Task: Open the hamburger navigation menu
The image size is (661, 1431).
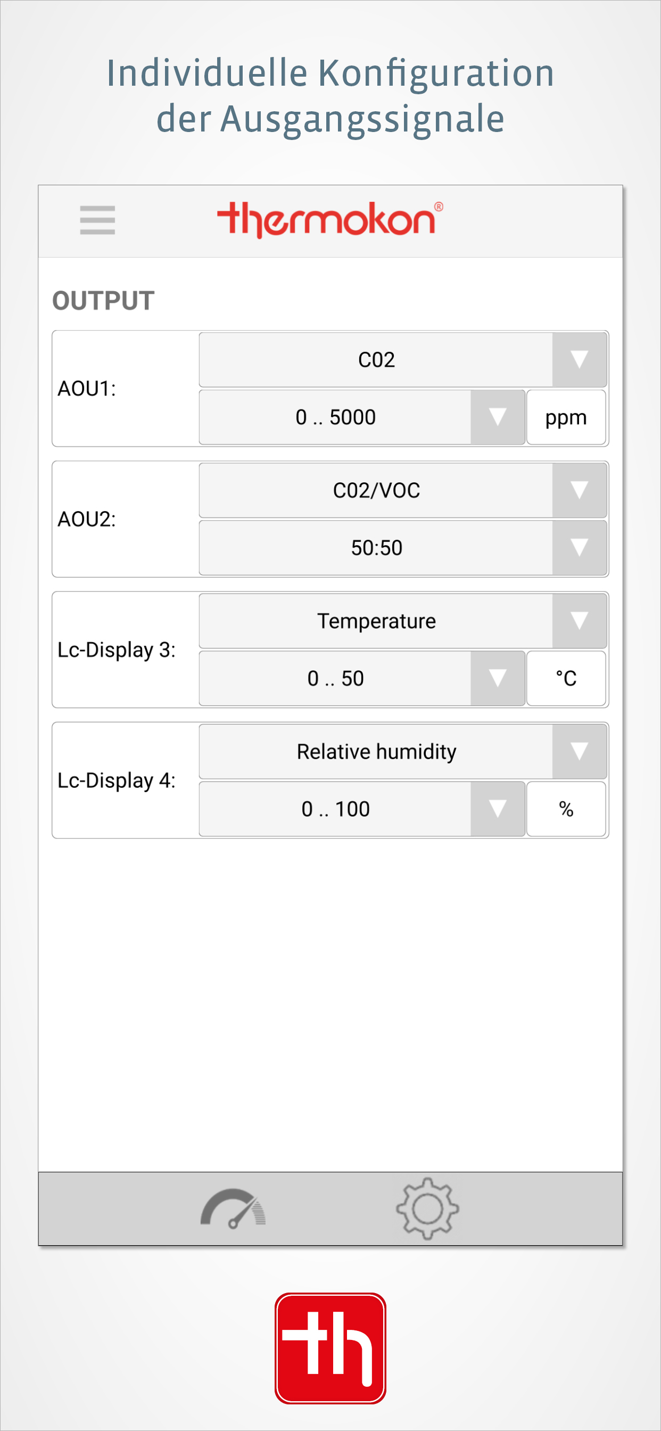Action: [x=99, y=221]
